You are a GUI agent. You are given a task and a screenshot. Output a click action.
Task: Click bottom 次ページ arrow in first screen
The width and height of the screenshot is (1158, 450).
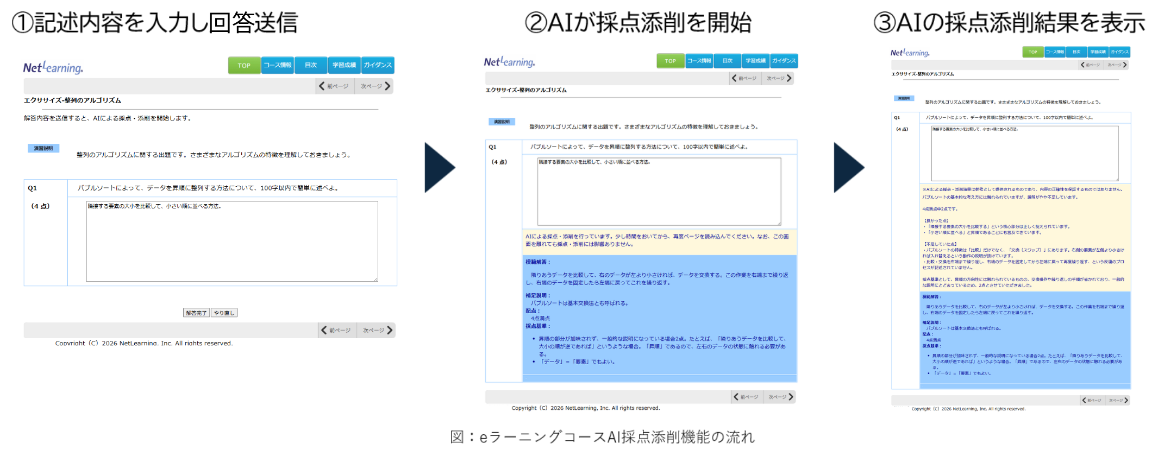coord(376,330)
